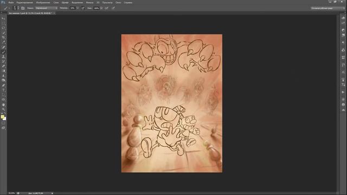This screenshot has height=195, width=347.
Task: Open the blending mode dropdown
Action: (46, 8)
